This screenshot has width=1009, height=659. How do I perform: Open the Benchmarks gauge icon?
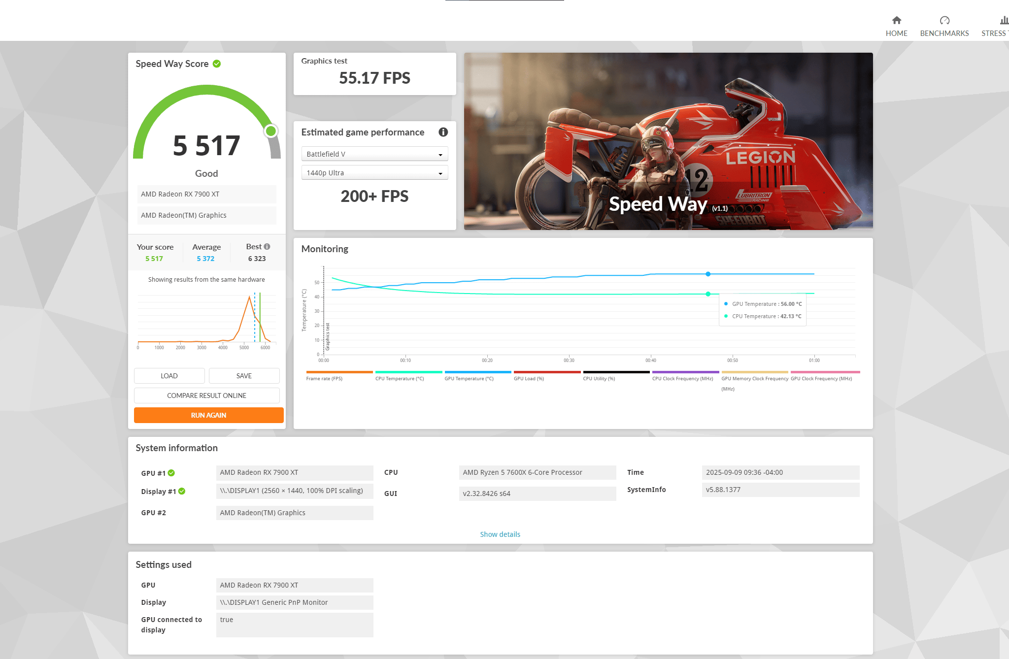944,20
